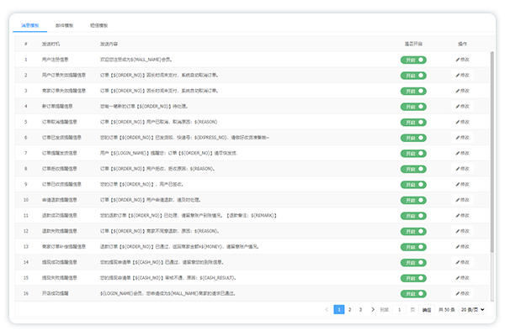The width and height of the screenshot is (505, 336).
Task: Edit row 13 template with pencil icon
Action: pos(462,247)
